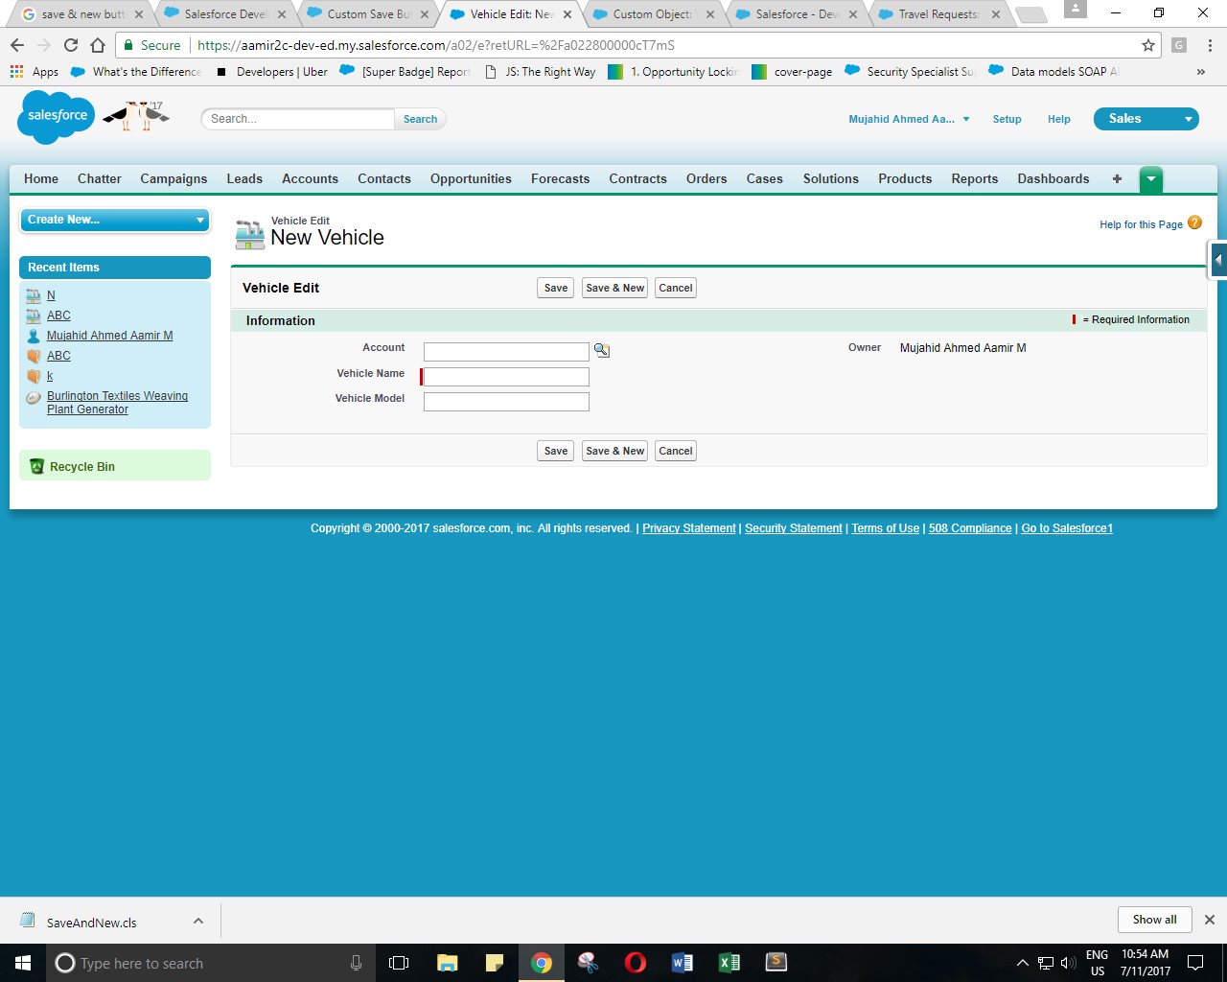1227x982 pixels.
Task: Click the Account lookup magnifier icon
Action: tap(602, 350)
